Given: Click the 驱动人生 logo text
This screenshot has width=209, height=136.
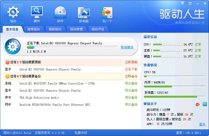Looking at the screenshot, I should pyautogui.click(x=182, y=14).
